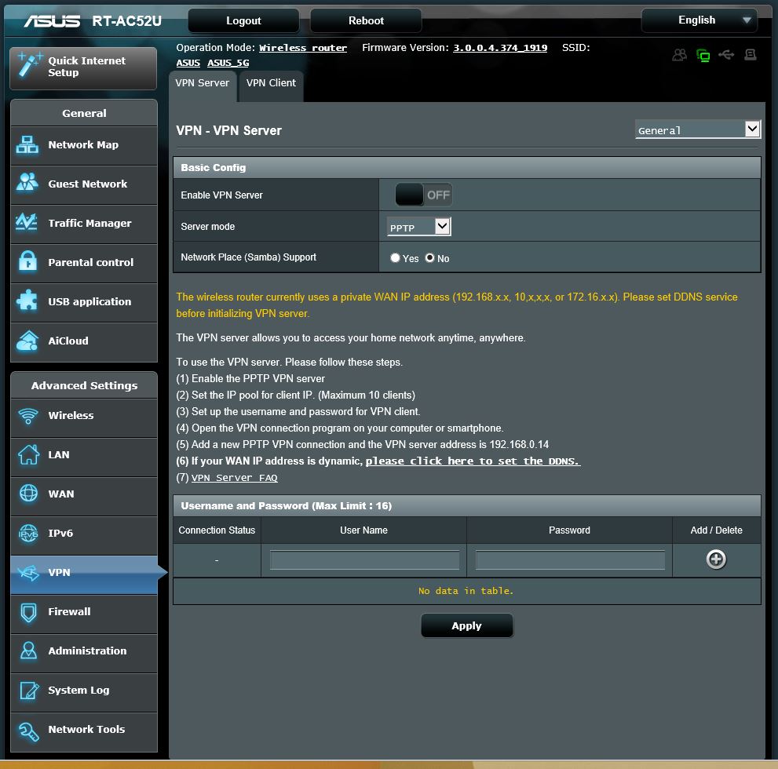The image size is (778, 769).
Task: Click the "No data in table." message
Action: [466, 591]
